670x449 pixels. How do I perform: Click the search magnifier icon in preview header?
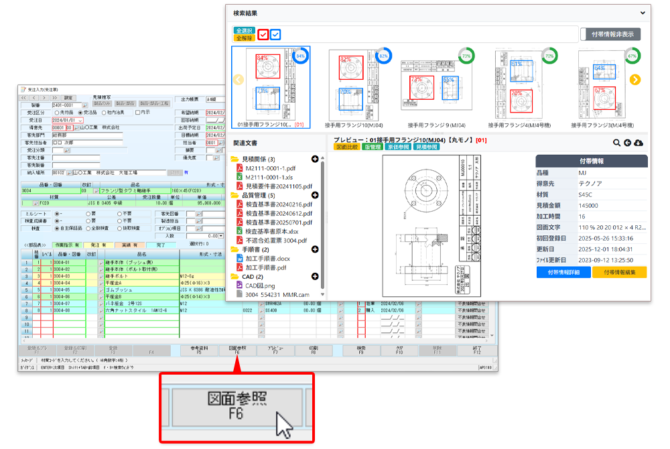pos(616,143)
